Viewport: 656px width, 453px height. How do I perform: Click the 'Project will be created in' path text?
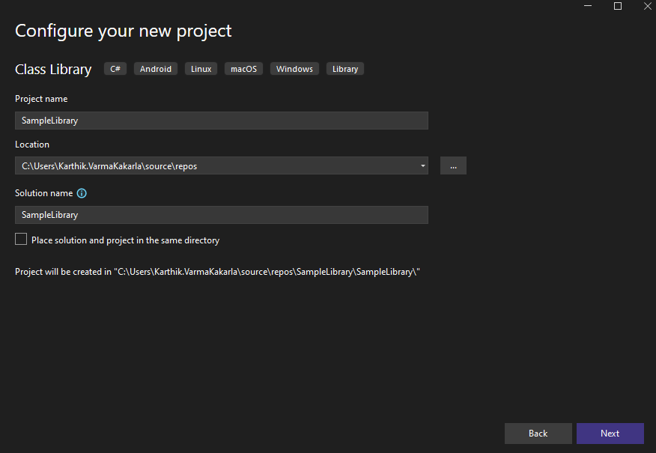coord(217,272)
